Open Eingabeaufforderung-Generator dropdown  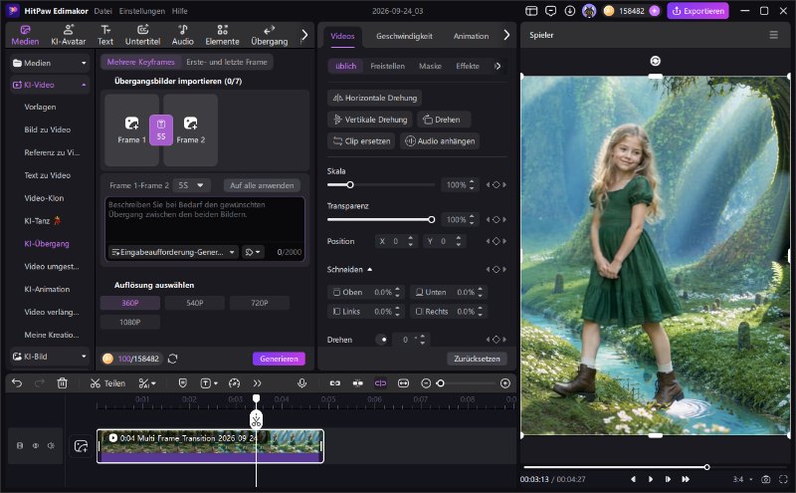(x=173, y=252)
